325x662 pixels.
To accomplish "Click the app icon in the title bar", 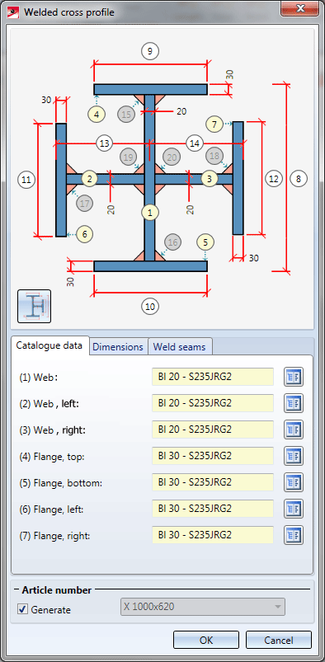I will (12, 12).
